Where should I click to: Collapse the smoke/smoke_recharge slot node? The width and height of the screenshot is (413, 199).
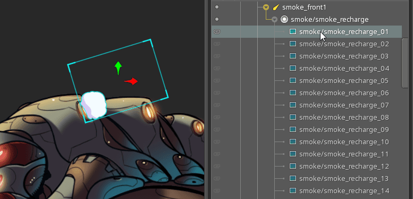point(275,20)
